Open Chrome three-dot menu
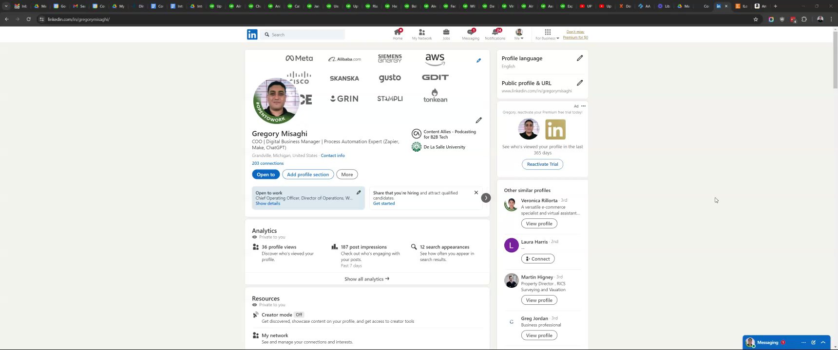This screenshot has height=350, width=838. [x=832, y=19]
